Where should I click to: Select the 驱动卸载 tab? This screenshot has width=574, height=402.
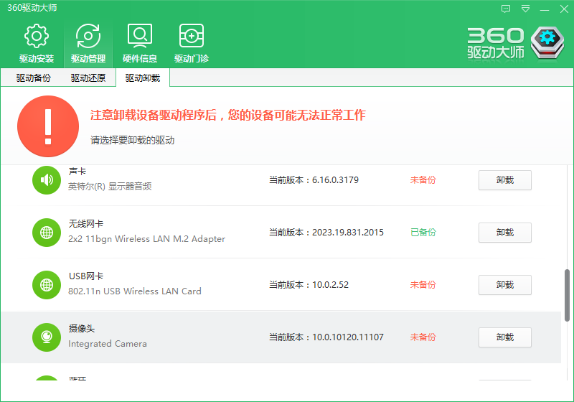[x=143, y=78]
